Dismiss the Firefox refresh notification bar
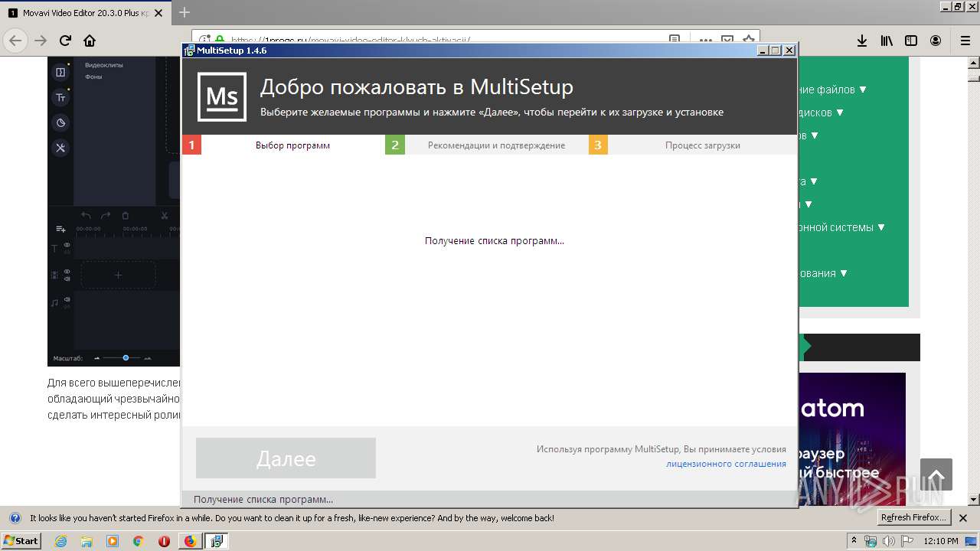Image resolution: width=980 pixels, height=551 pixels. [963, 518]
